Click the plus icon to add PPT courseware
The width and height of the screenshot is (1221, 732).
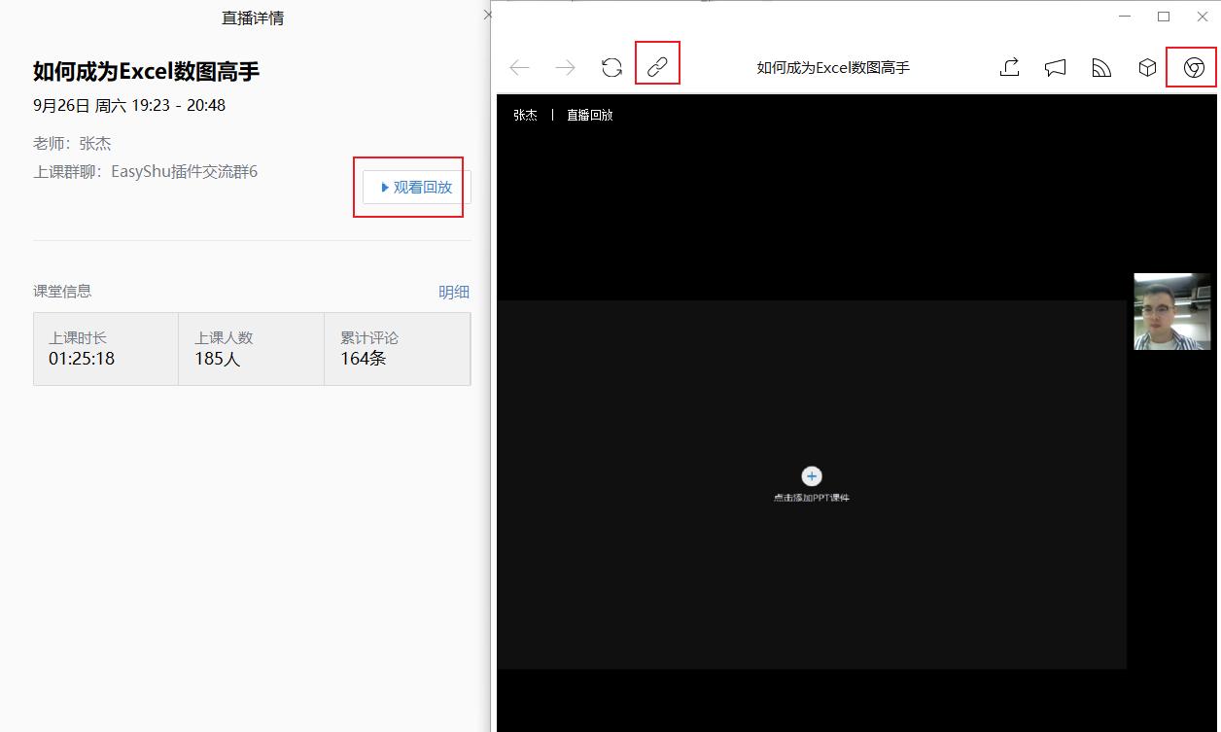click(x=812, y=475)
